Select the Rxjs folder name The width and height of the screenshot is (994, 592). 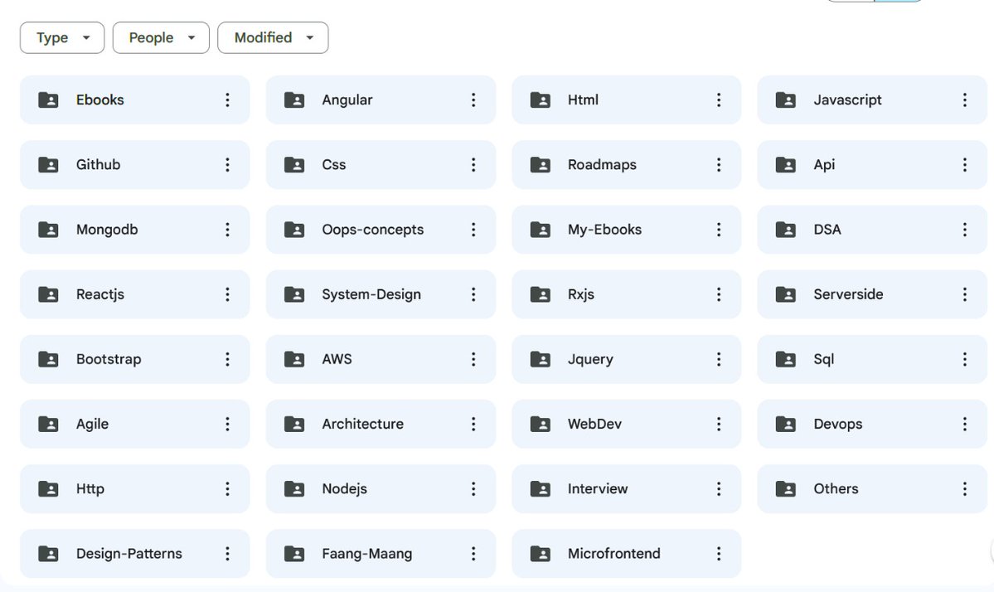(581, 294)
